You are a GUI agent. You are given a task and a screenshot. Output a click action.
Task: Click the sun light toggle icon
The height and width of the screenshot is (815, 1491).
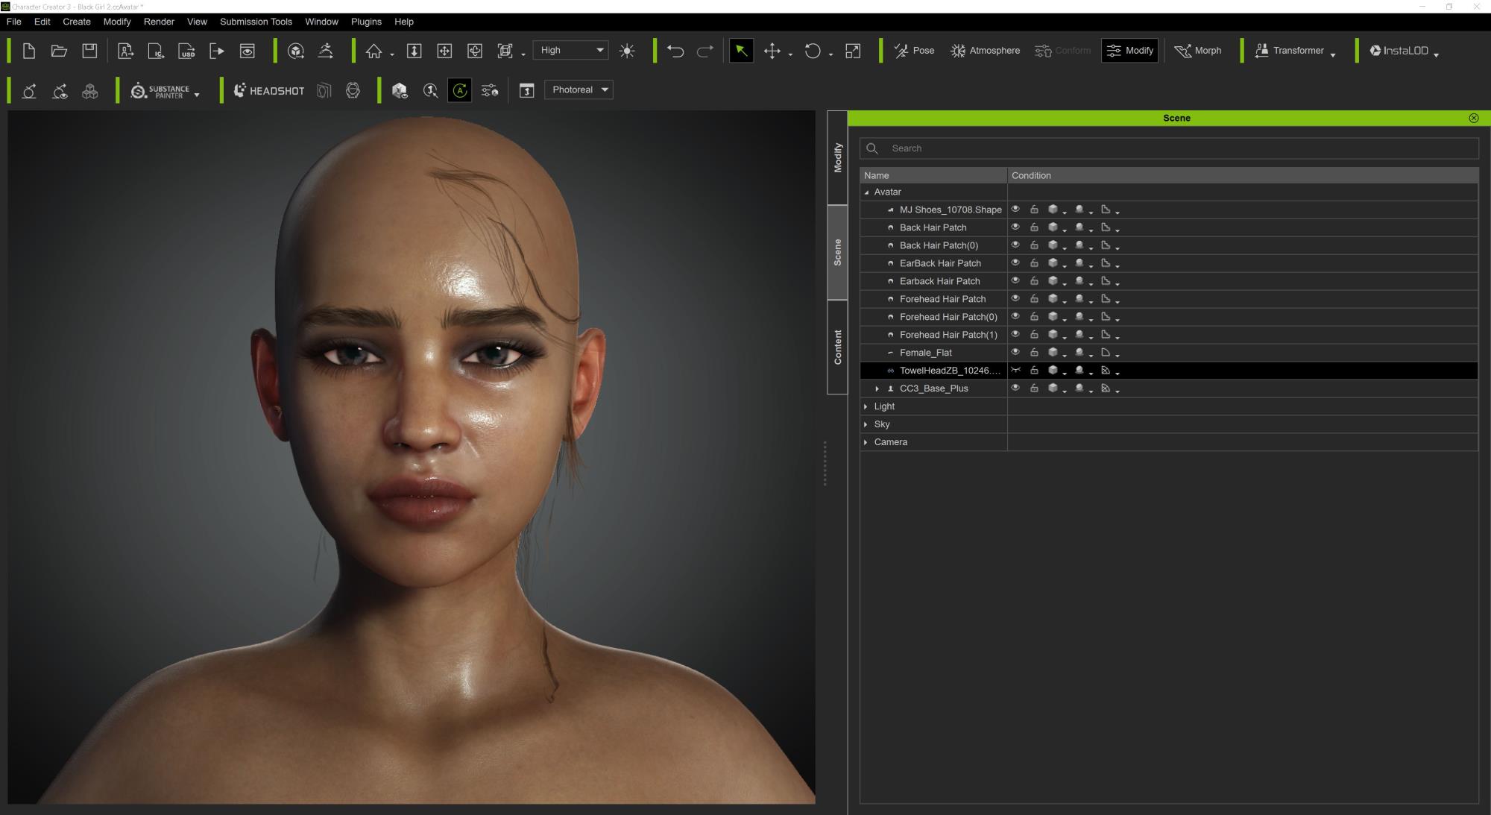(x=627, y=51)
